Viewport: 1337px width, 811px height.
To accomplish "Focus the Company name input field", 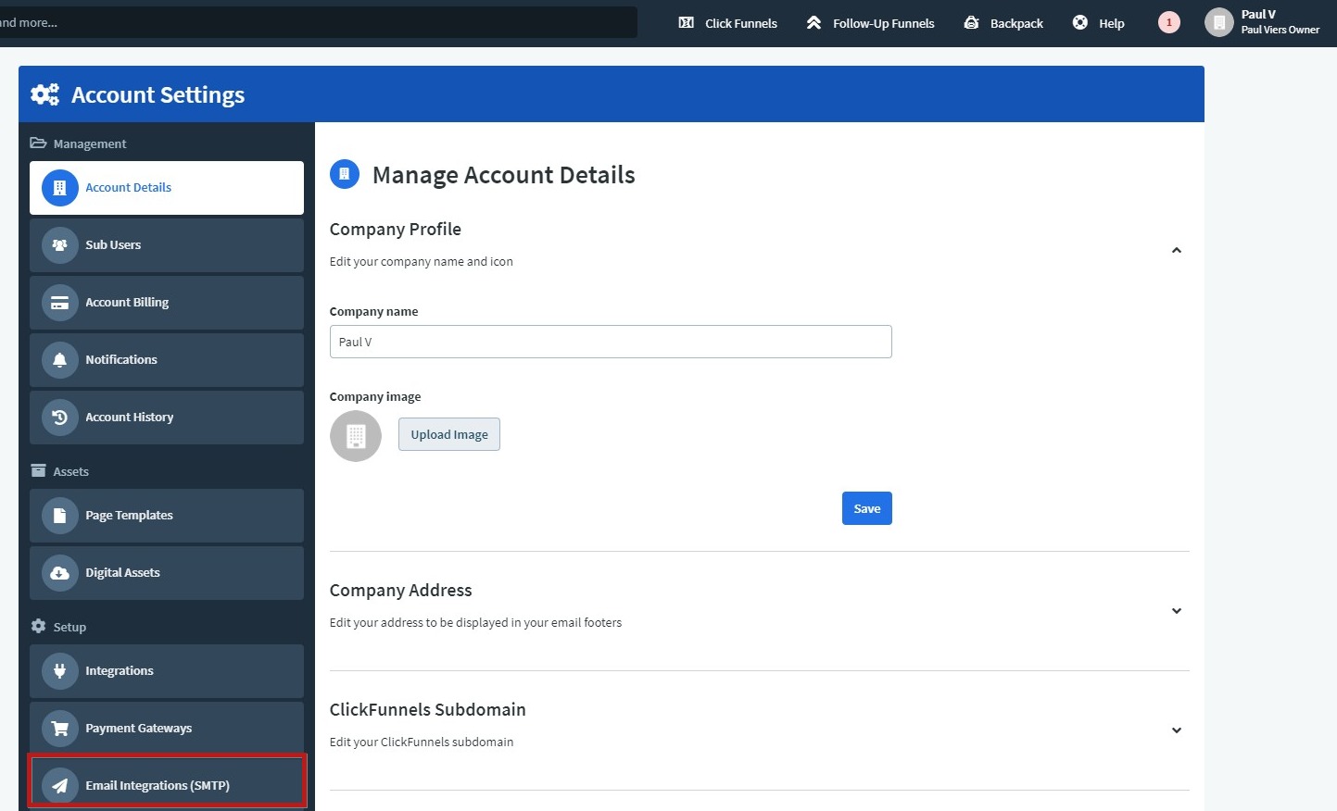I will (x=611, y=342).
